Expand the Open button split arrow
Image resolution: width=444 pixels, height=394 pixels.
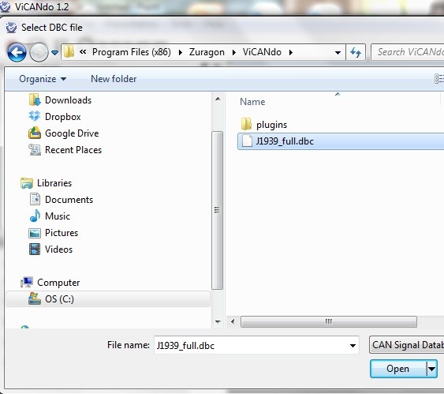(x=432, y=369)
